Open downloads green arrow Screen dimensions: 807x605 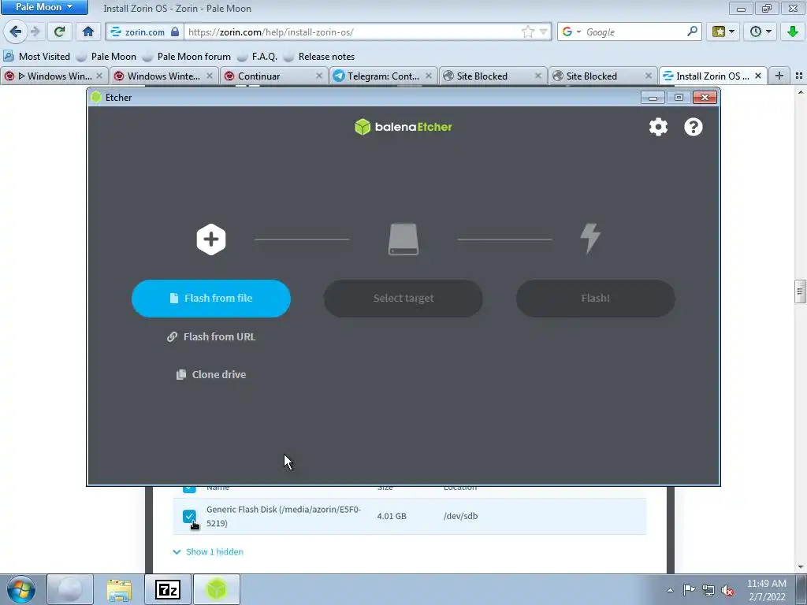coord(793,32)
